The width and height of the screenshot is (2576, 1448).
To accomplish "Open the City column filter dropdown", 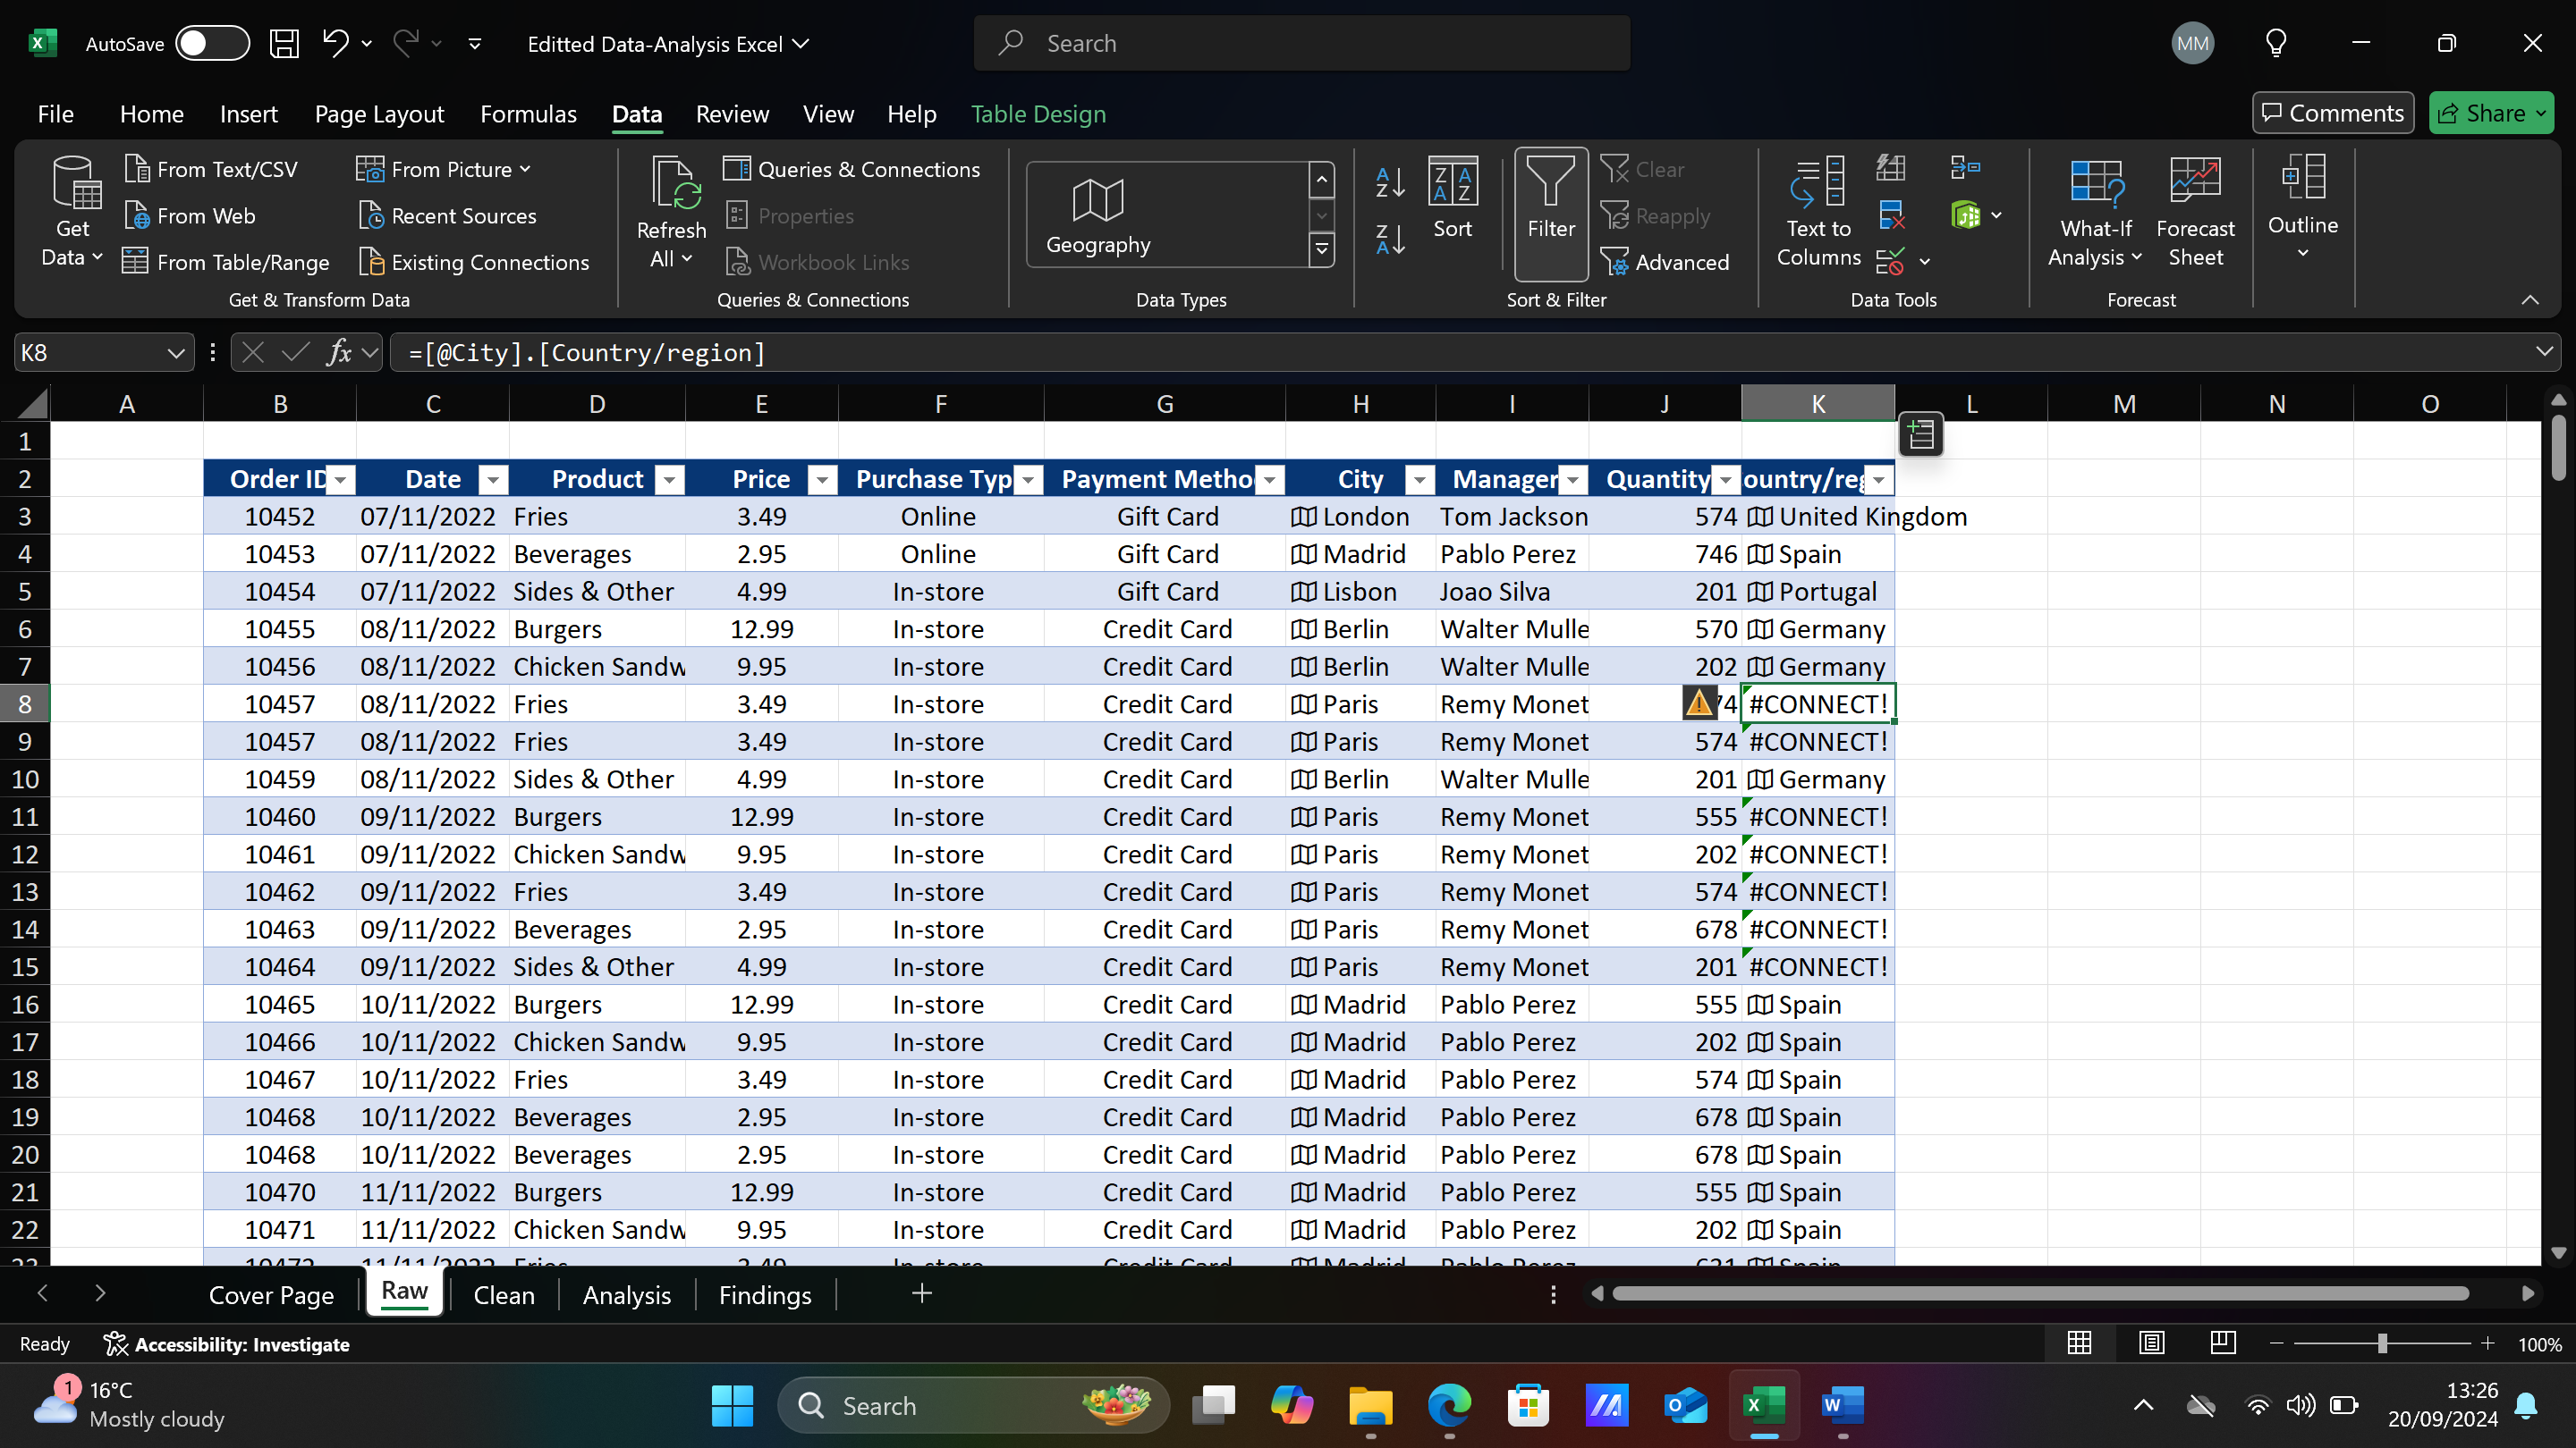I will [x=1419, y=480].
